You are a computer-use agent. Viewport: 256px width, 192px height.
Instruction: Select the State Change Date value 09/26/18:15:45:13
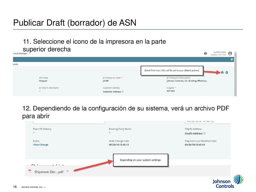119,145
